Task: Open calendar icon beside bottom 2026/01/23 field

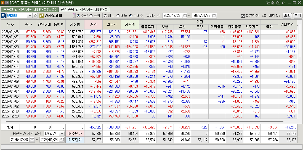Action: (62, 140)
